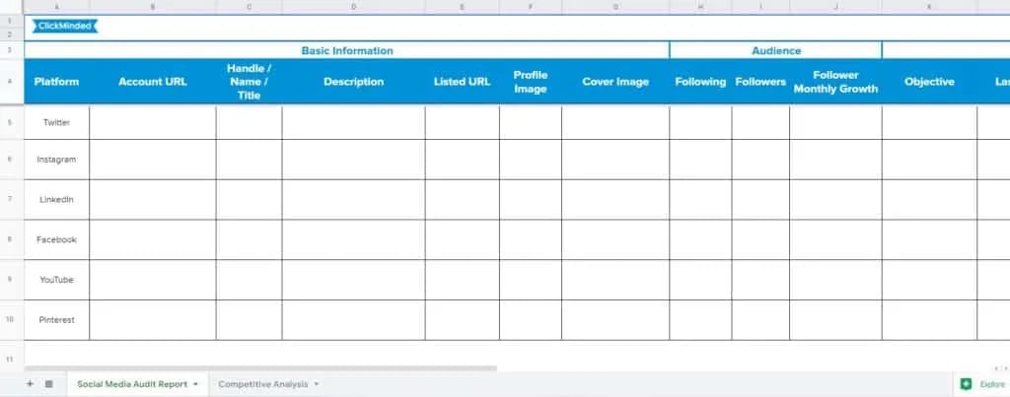This screenshot has height=397, width=1010.
Task: Click the YouTube platform cell
Action: 56,280
